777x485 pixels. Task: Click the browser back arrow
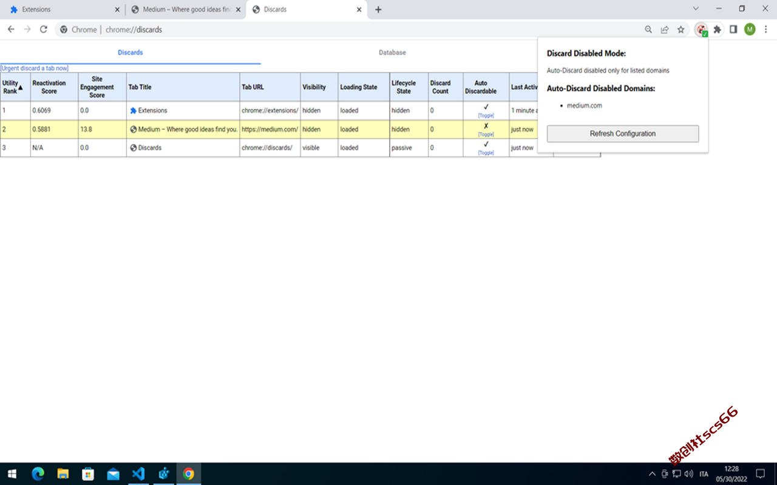11,29
